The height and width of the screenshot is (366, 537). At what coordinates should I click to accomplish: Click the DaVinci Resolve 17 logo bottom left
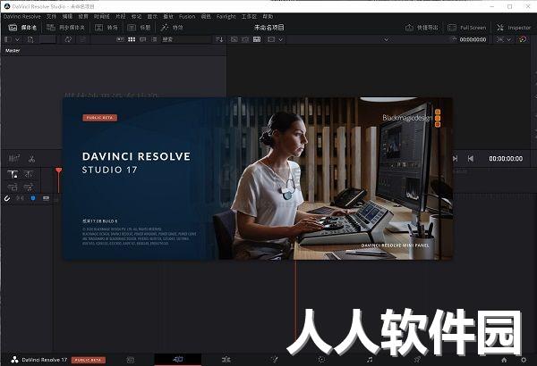pyautogui.click(x=14, y=360)
